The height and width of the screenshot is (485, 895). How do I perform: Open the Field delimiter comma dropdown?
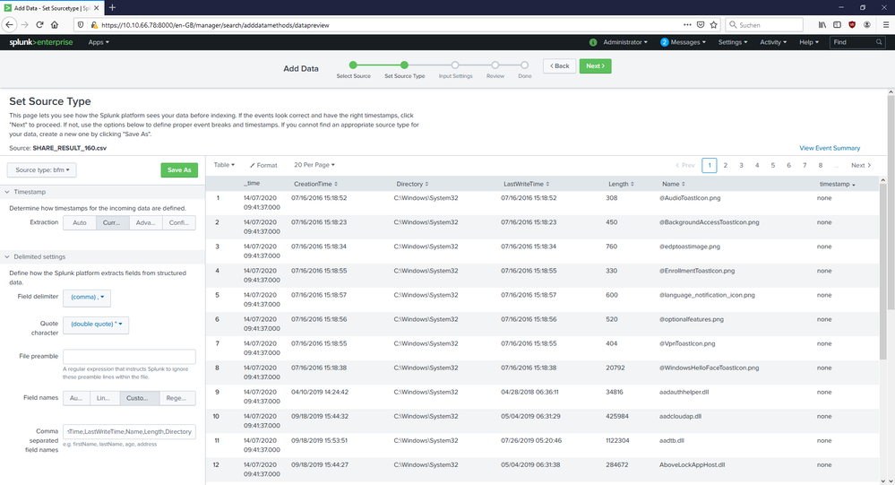click(87, 297)
